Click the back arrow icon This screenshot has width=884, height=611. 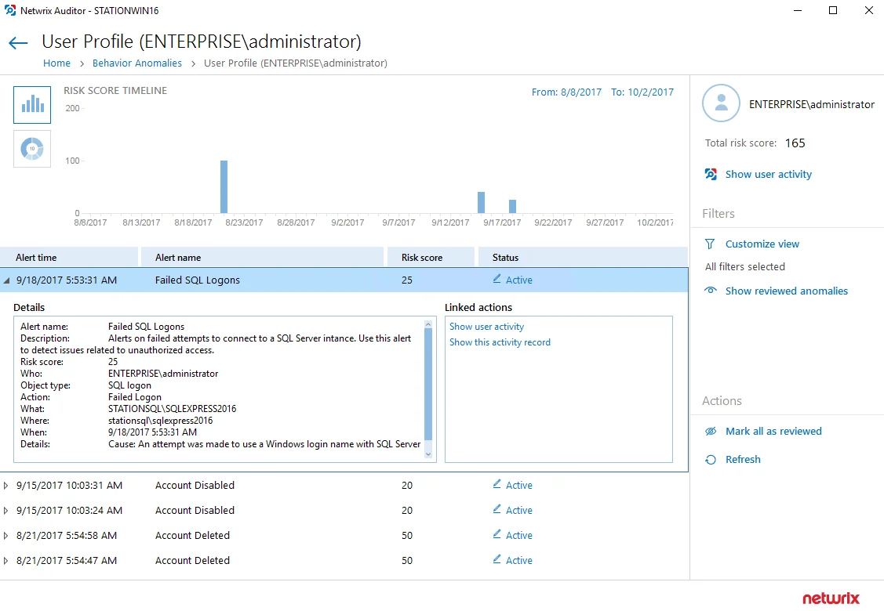tap(18, 43)
